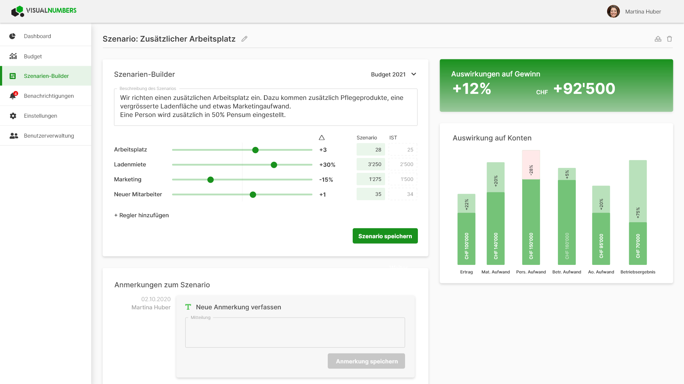
Task: Click the Einstellungen gear icon
Action: (13, 116)
